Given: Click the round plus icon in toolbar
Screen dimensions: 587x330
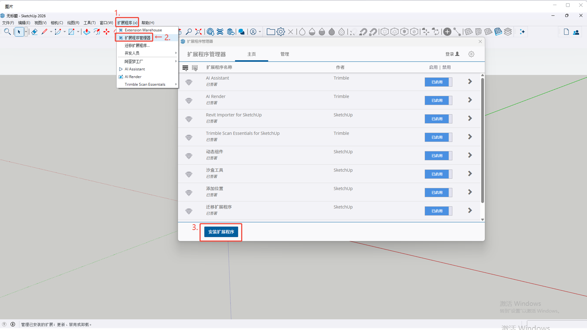Looking at the screenshot, I should [x=447, y=32].
